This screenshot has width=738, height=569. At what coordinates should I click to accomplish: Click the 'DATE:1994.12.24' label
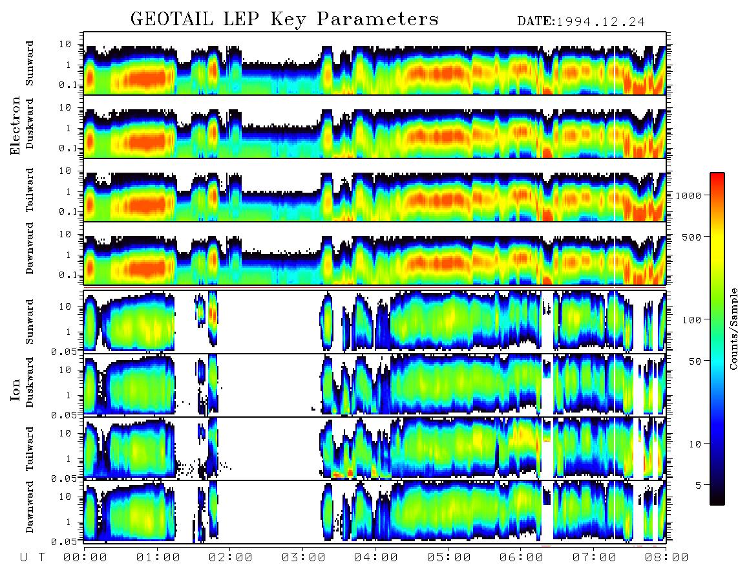coord(581,21)
